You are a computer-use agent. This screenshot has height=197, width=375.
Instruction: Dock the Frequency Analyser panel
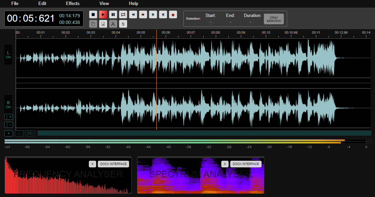click(113, 164)
